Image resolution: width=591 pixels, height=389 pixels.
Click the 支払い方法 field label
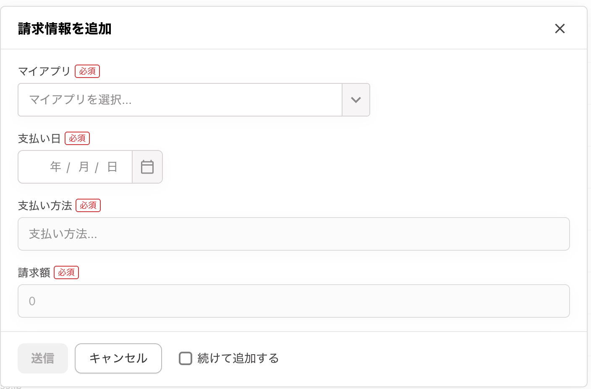[45, 205]
